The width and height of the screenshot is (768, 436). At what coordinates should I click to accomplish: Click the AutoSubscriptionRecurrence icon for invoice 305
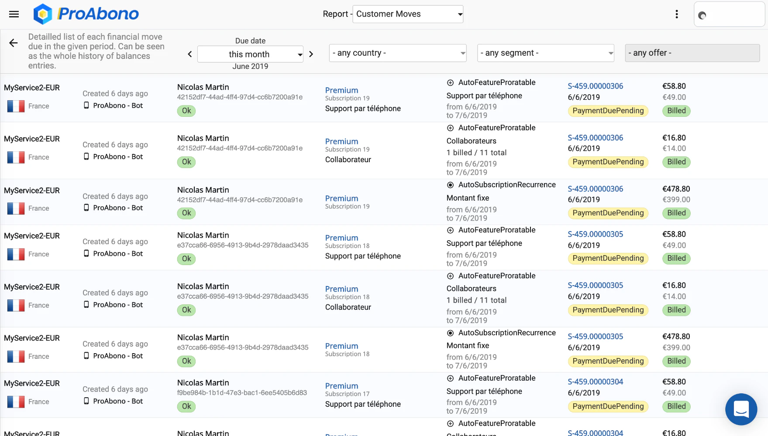(450, 333)
